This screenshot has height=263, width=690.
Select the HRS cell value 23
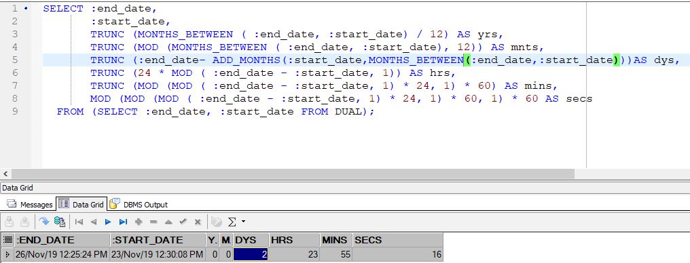pos(294,254)
